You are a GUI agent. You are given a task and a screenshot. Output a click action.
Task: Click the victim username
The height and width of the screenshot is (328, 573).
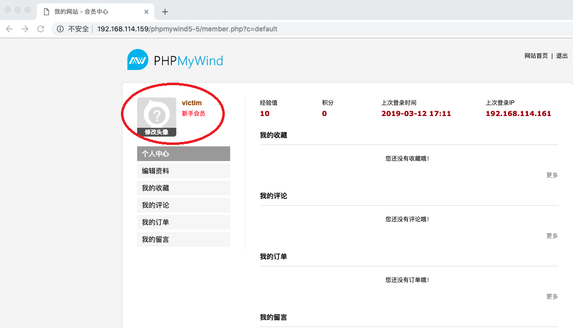191,103
